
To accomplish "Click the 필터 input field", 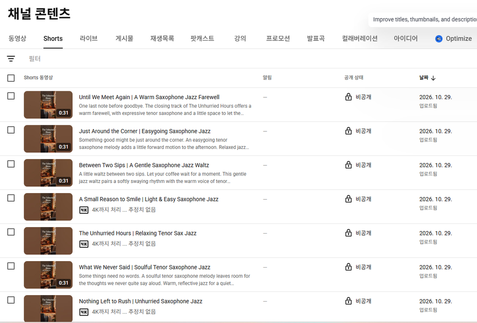I will point(34,59).
